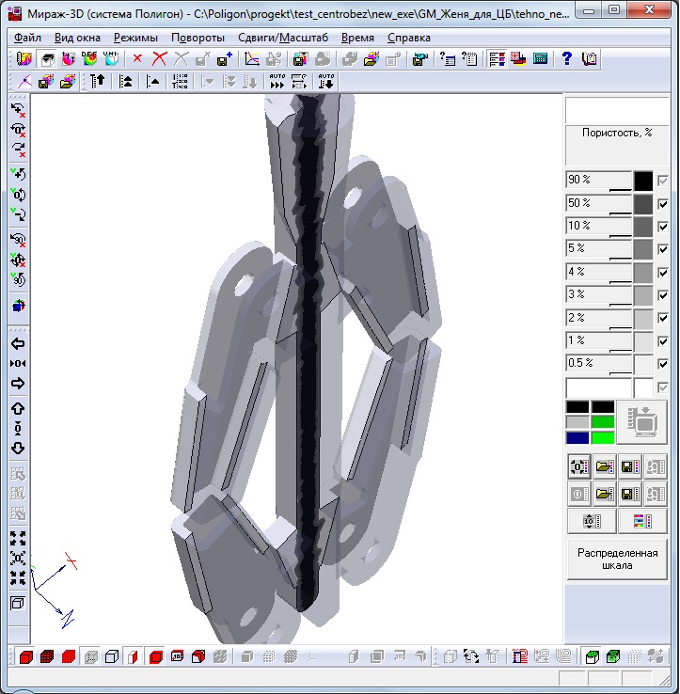Click the Распределенная шкала button
680x694 pixels.
click(617, 559)
